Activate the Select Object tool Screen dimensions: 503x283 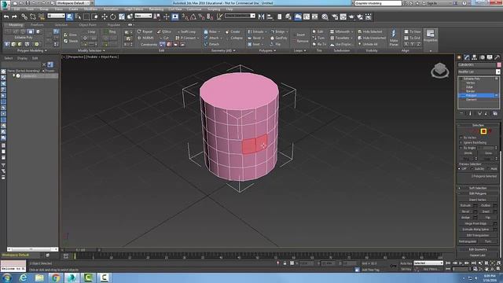tap(70, 17)
